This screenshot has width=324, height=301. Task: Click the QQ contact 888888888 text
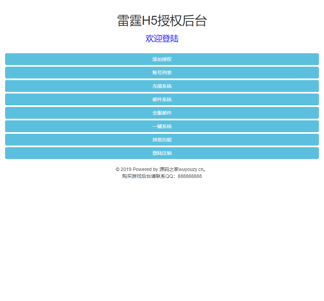click(162, 176)
